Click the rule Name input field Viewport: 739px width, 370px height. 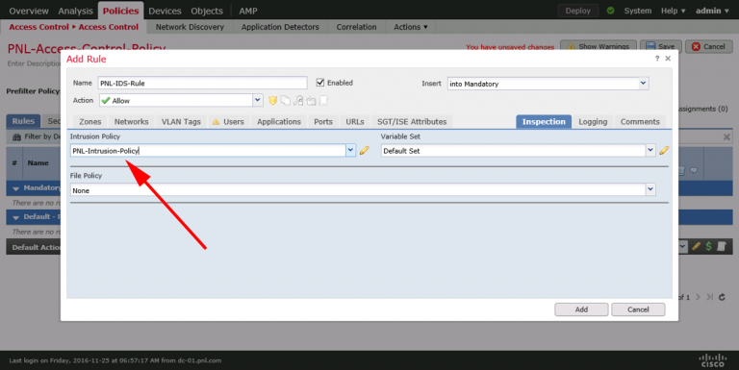pyautogui.click(x=202, y=83)
